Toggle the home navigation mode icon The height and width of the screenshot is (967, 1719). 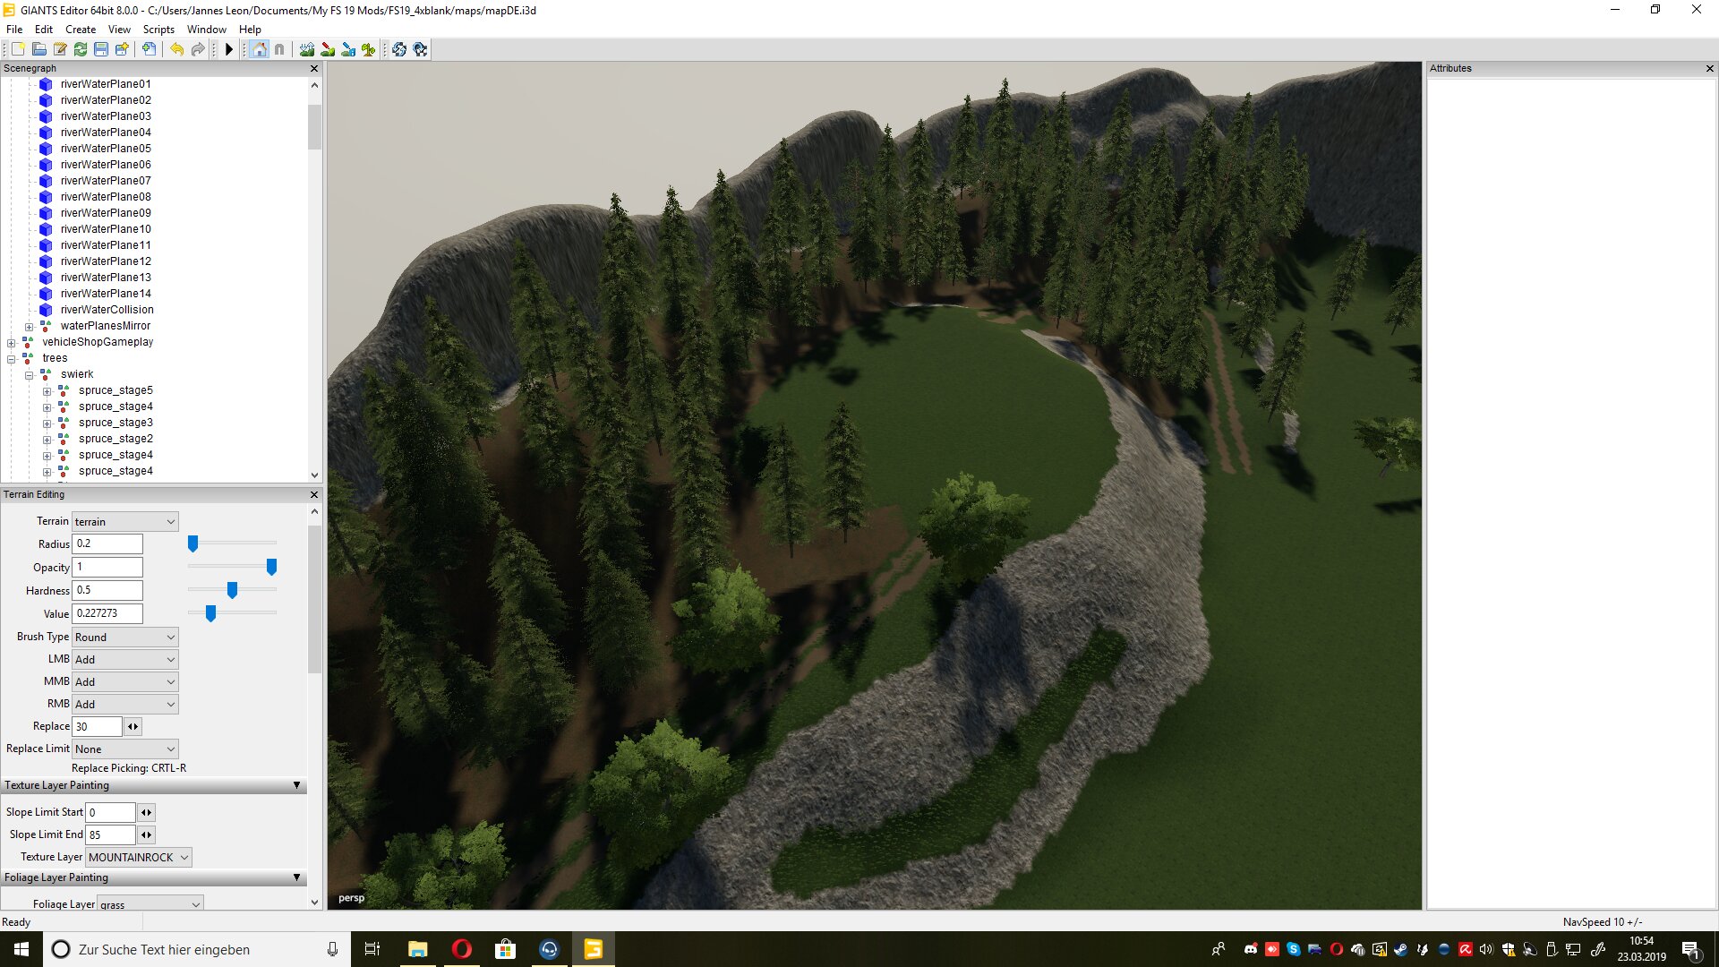259,49
